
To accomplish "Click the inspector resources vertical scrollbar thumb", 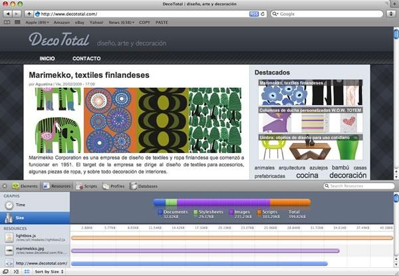I will (x=396, y=198).
